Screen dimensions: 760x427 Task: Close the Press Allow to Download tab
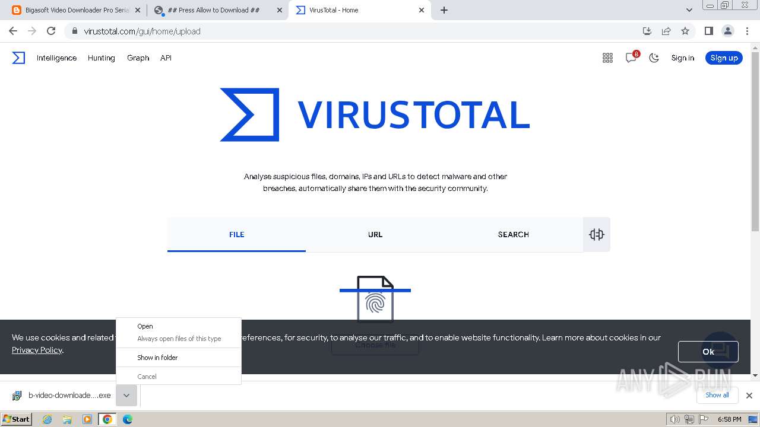click(x=278, y=10)
